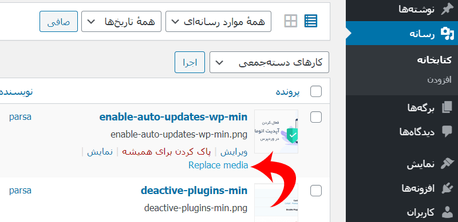Open the همهٔ موارد رسانه‌ای dropdown

point(218,22)
